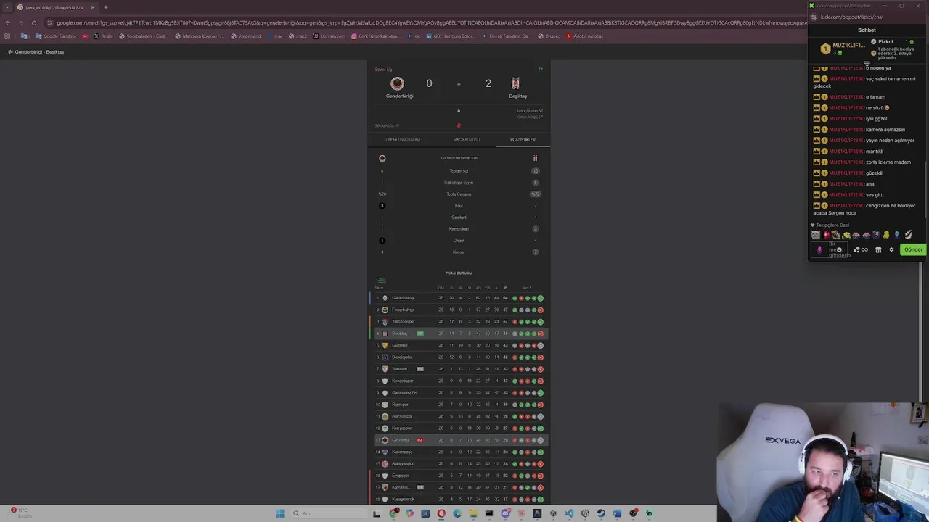This screenshot has height=522, width=929.
Task: Open Gaziantep FK row in standings
Action: pos(459,392)
